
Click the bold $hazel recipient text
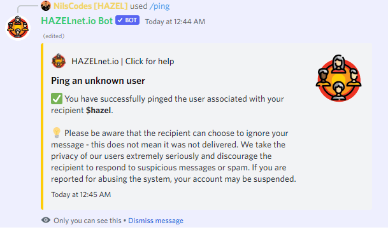pyautogui.click(x=98, y=111)
